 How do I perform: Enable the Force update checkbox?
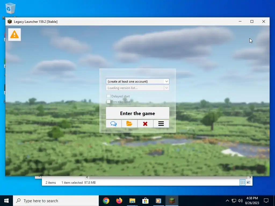pos(108,101)
